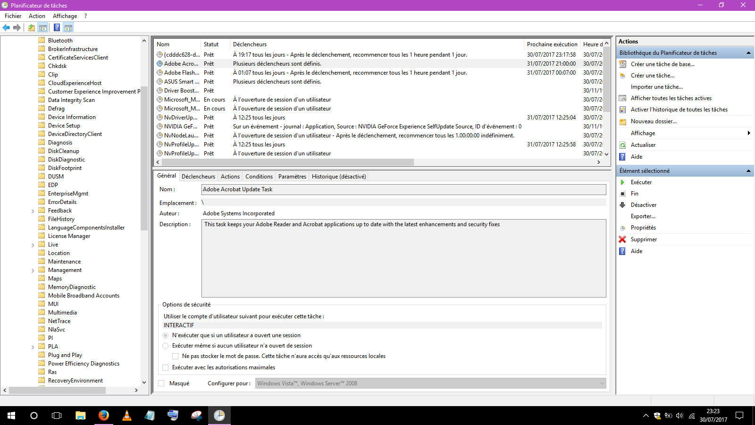Open File Explorer from the taskbar
The width and height of the screenshot is (755, 425).
point(81,416)
